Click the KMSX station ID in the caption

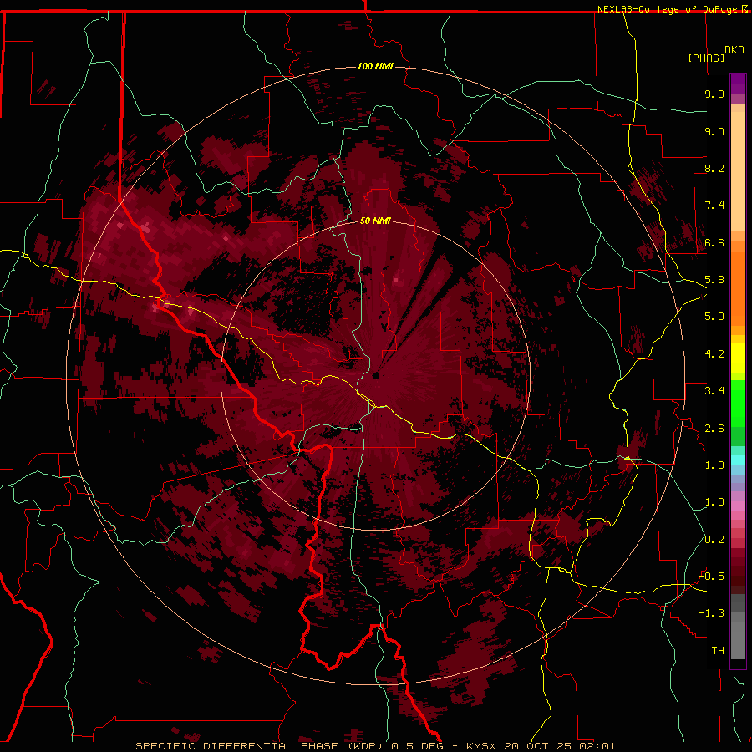tap(482, 746)
